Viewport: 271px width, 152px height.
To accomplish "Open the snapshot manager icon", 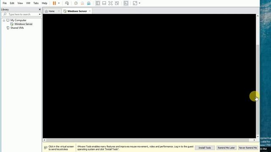I will click(88, 3).
